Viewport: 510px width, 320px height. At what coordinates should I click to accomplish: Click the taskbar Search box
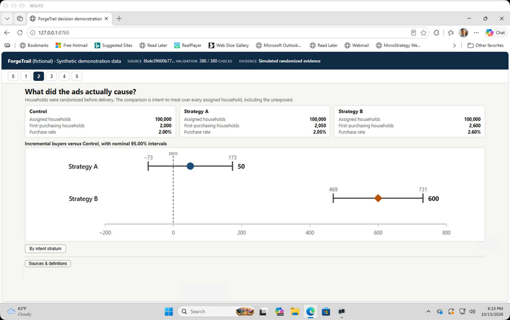216,311
